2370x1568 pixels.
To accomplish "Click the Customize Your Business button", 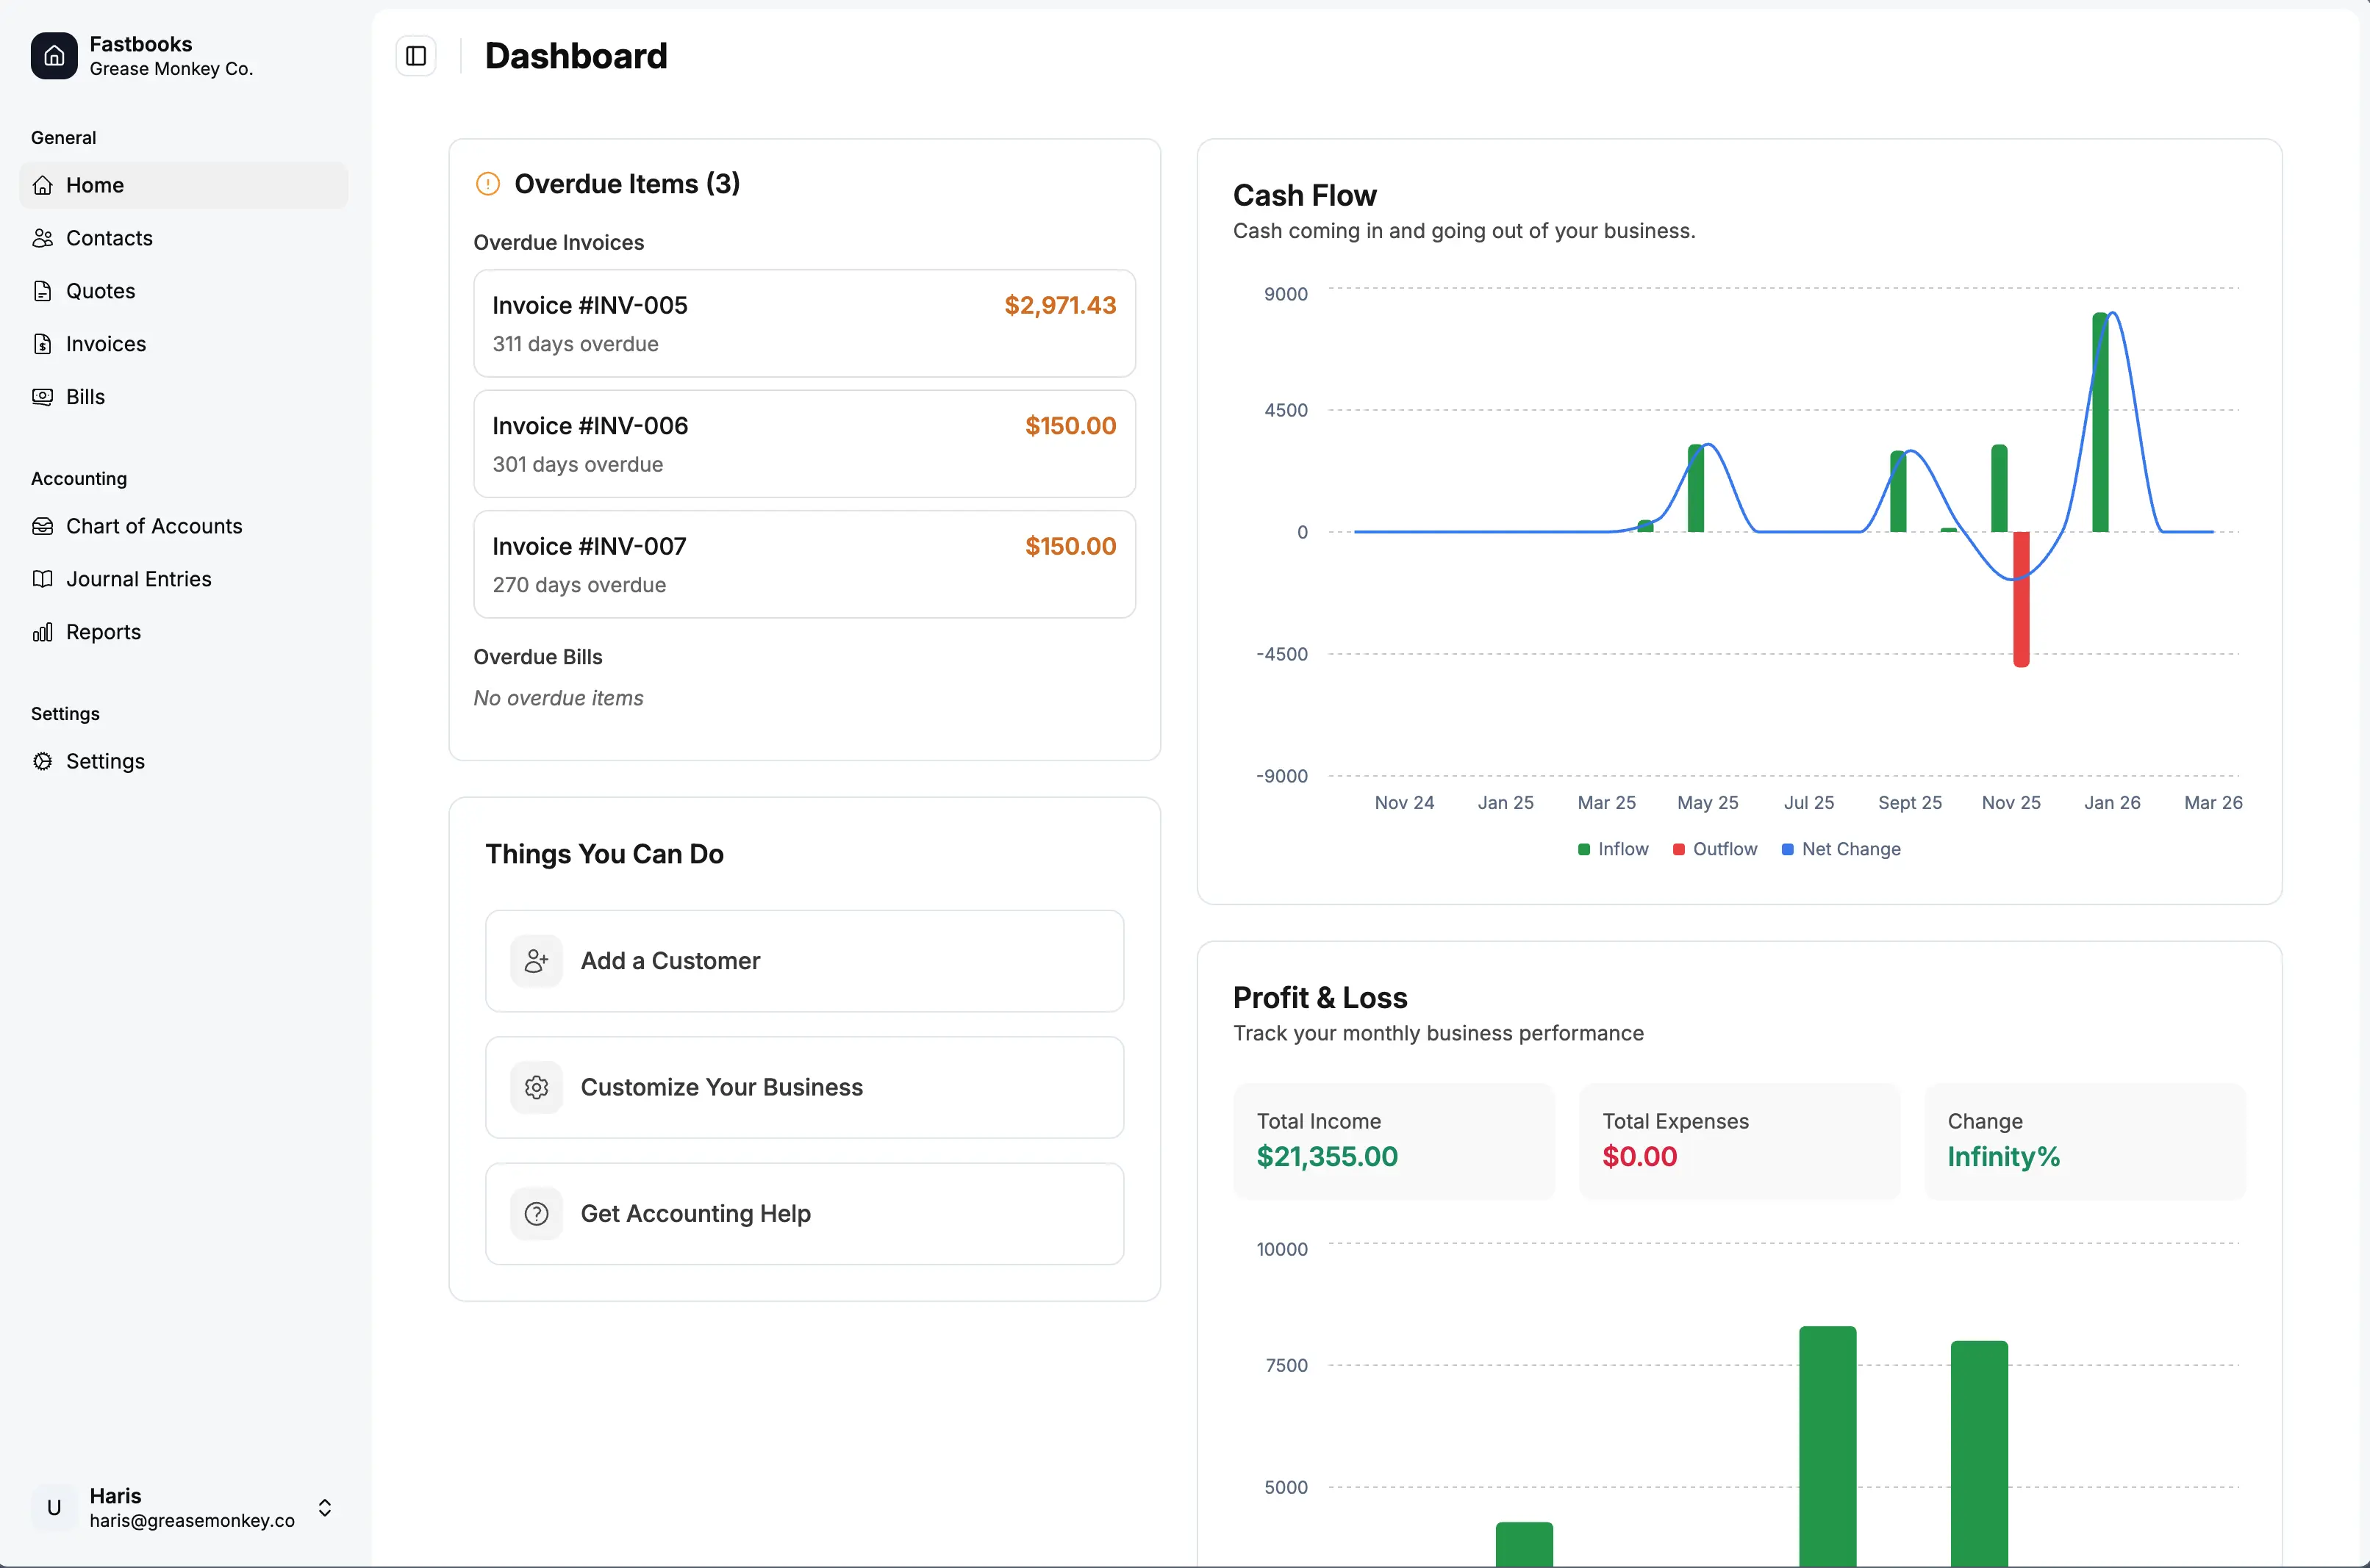I will 804,1087.
